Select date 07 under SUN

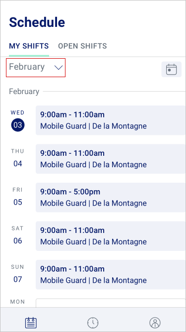(18, 279)
